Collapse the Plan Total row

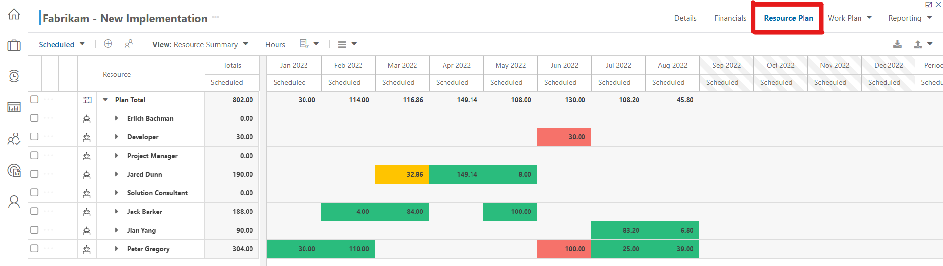105,100
